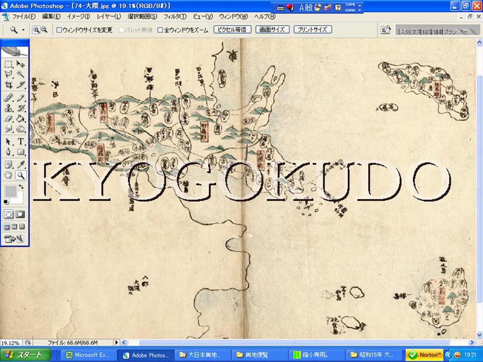Select the Sponge tool

(20, 129)
